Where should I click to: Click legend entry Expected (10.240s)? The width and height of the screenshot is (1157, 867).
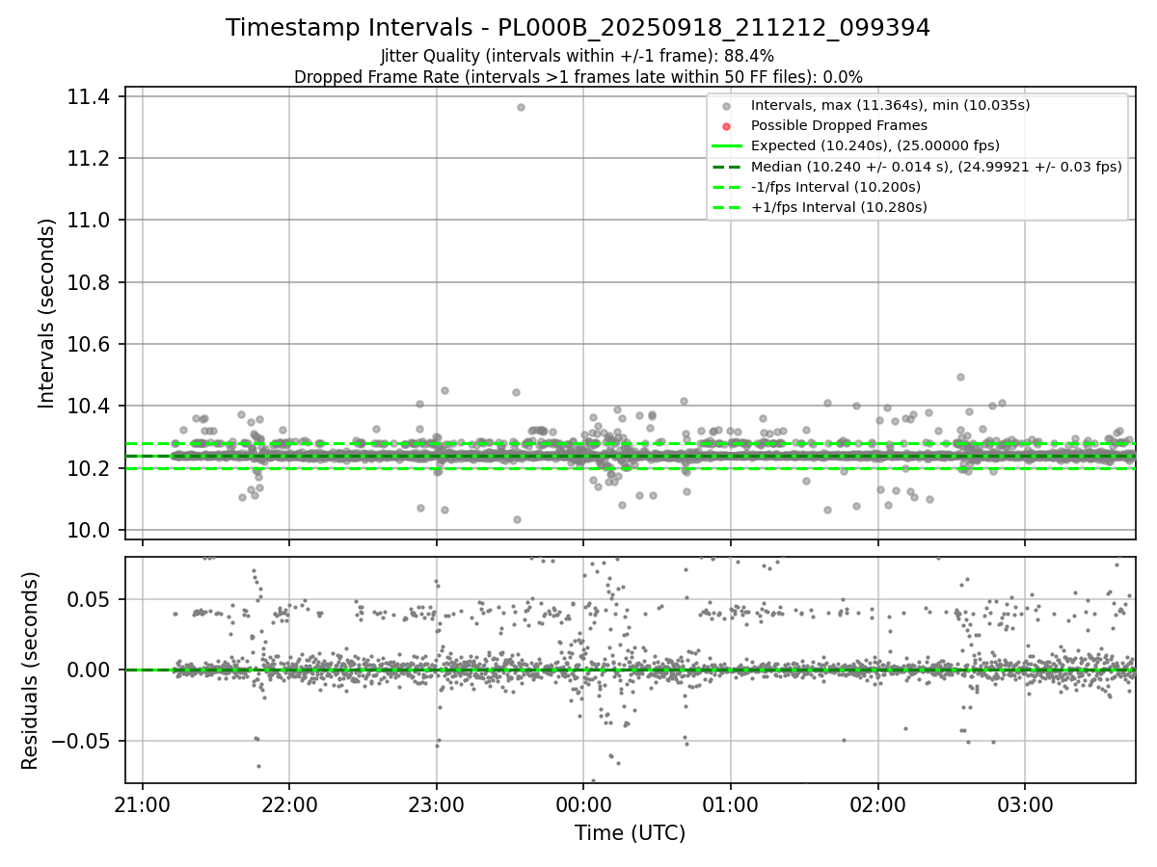click(x=874, y=145)
